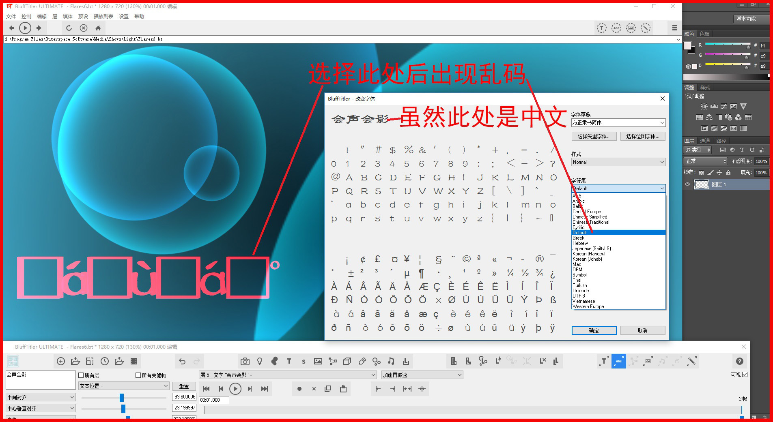Open the export as video filmstrip icon
Viewport: 773px width, 422px height.
point(134,361)
